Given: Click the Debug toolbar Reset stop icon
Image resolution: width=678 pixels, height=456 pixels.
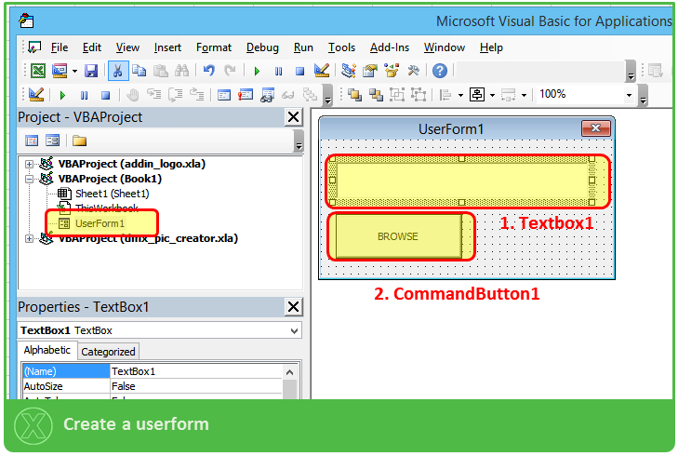Looking at the screenshot, I should click(x=105, y=95).
